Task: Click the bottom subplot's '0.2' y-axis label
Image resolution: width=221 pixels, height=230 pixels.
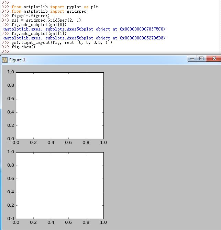Action: point(11,205)
